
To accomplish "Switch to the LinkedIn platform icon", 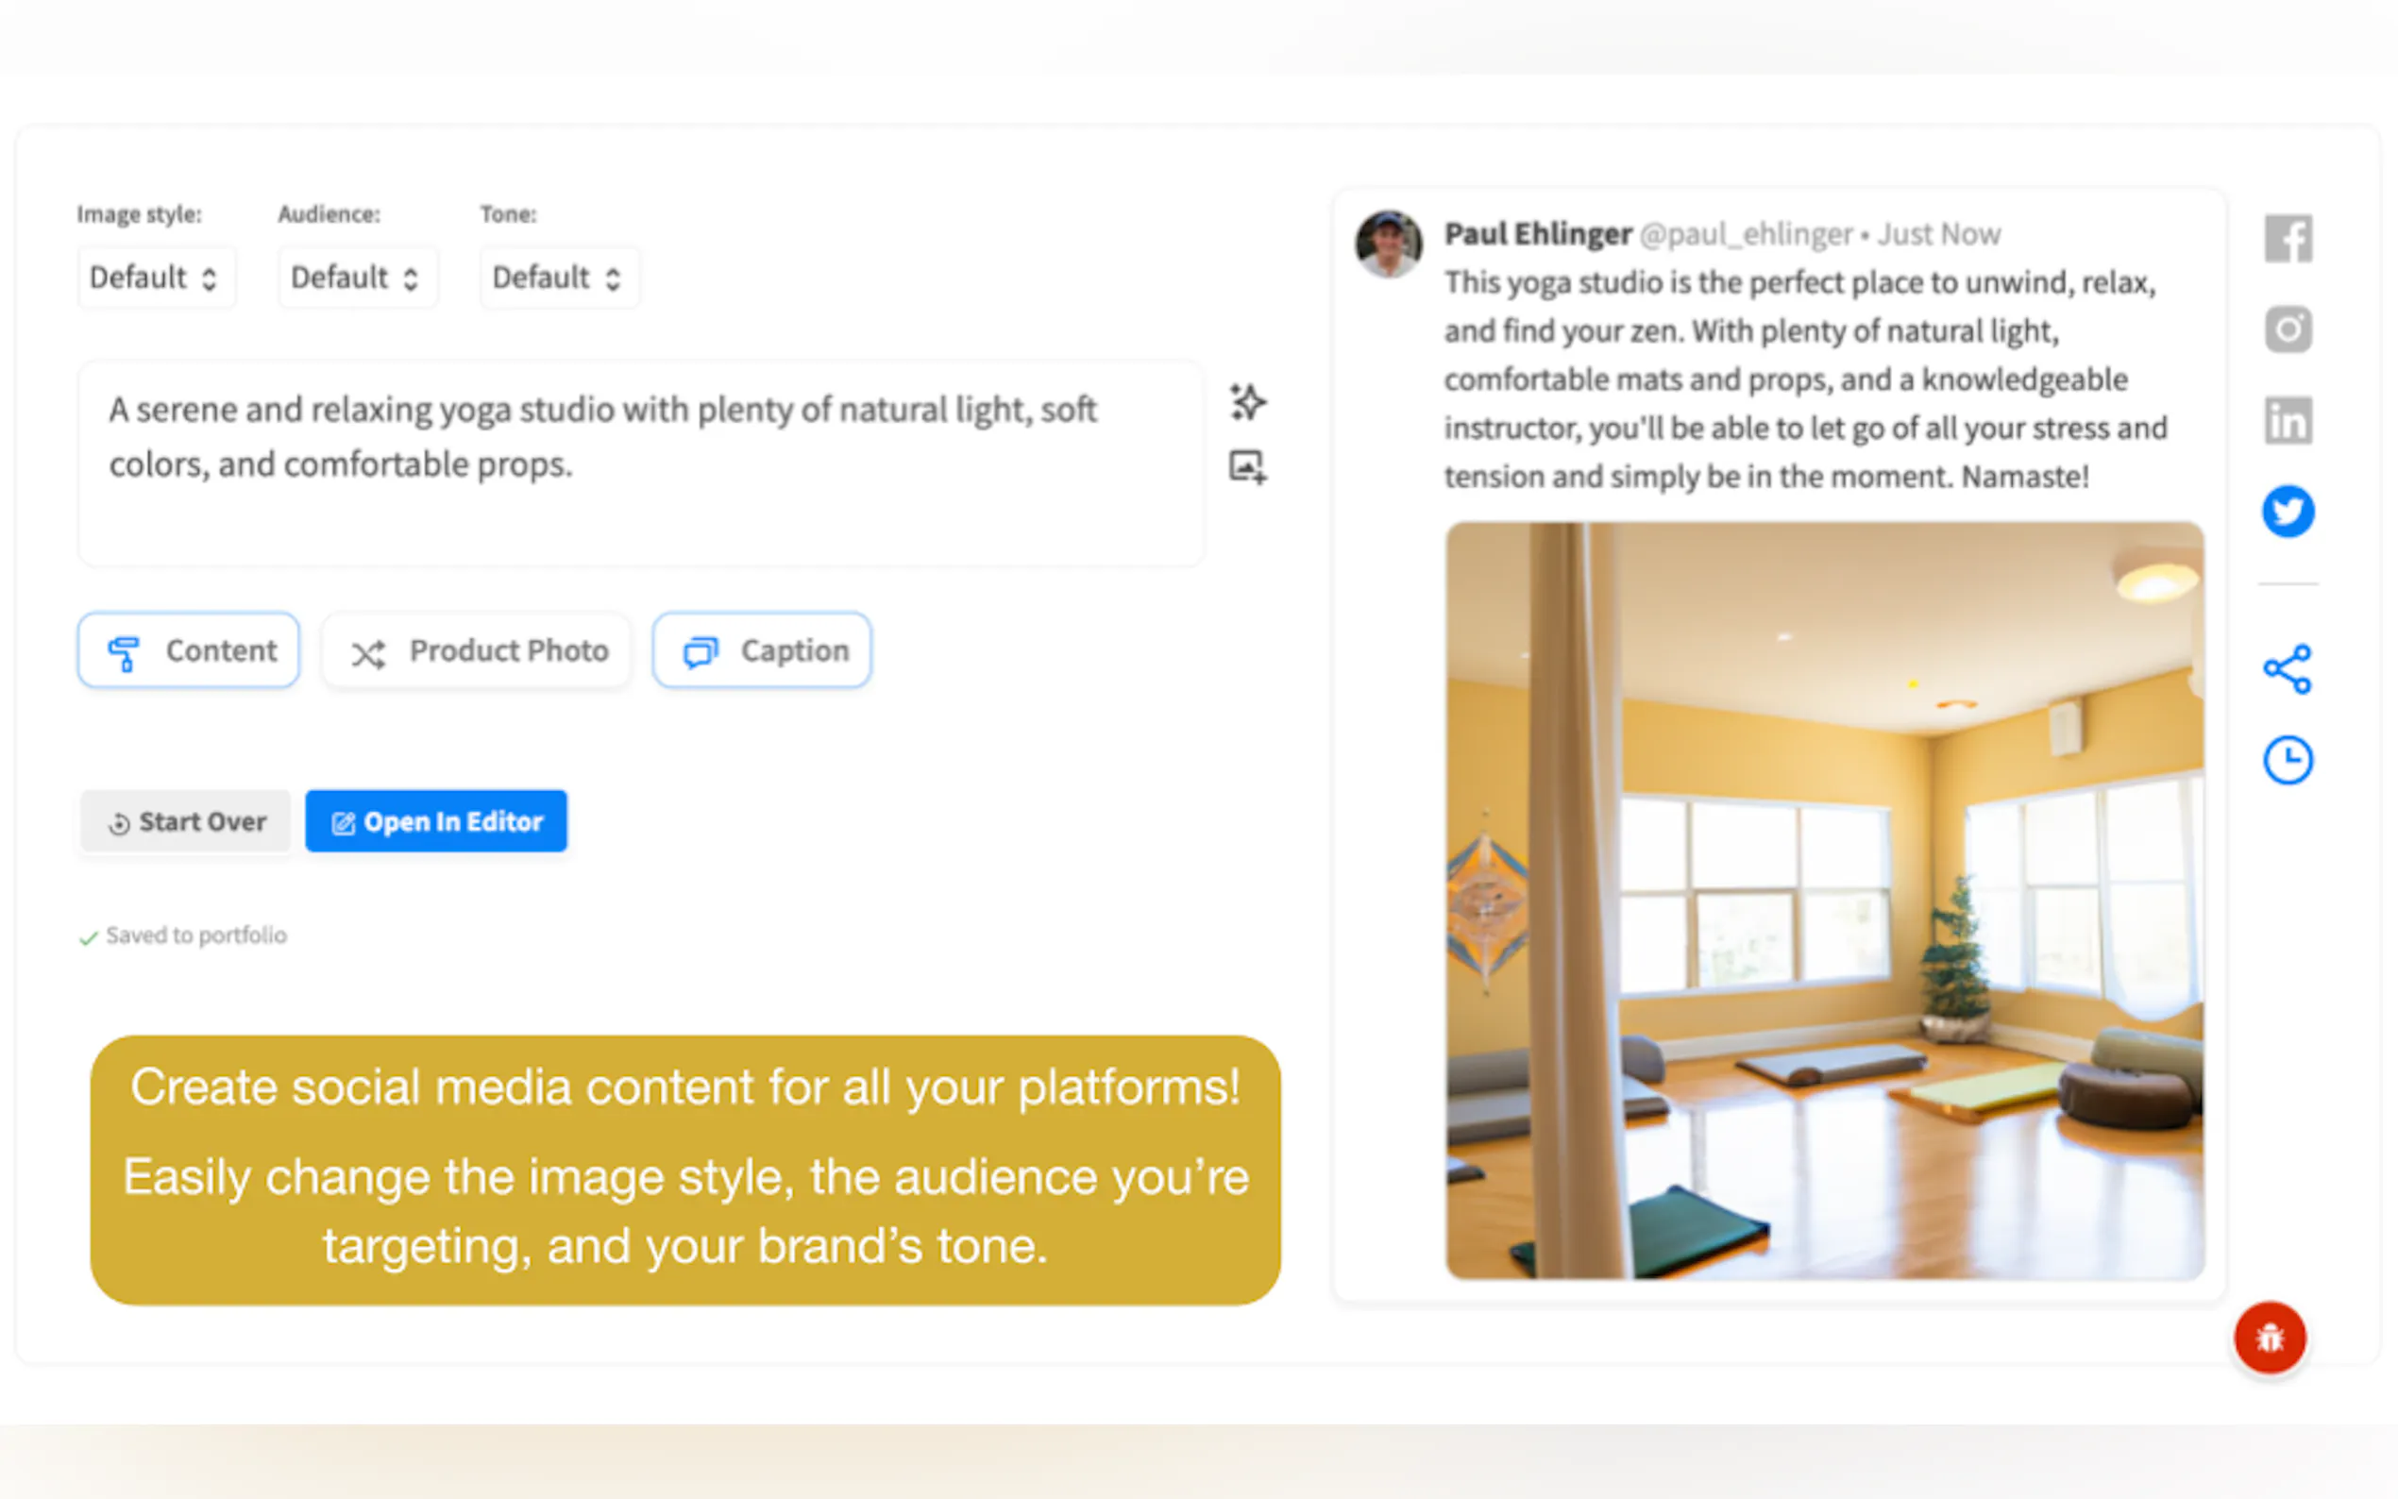I will [x=2287, y=420].
